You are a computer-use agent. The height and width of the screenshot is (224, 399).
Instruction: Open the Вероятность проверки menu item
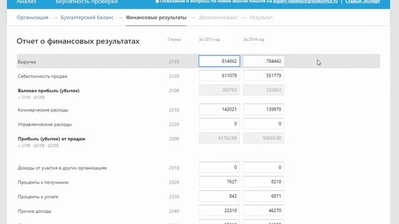(x=87, y=2)
